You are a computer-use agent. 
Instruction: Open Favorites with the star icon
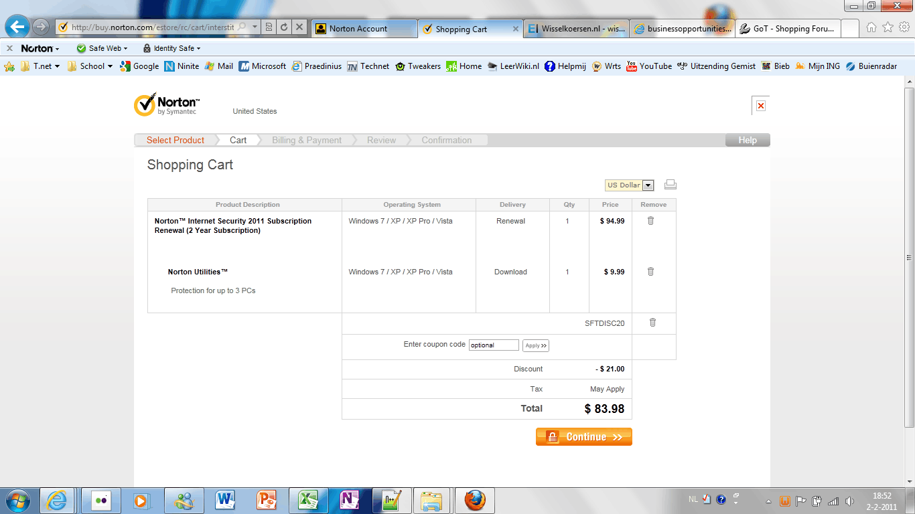point(888,27)
